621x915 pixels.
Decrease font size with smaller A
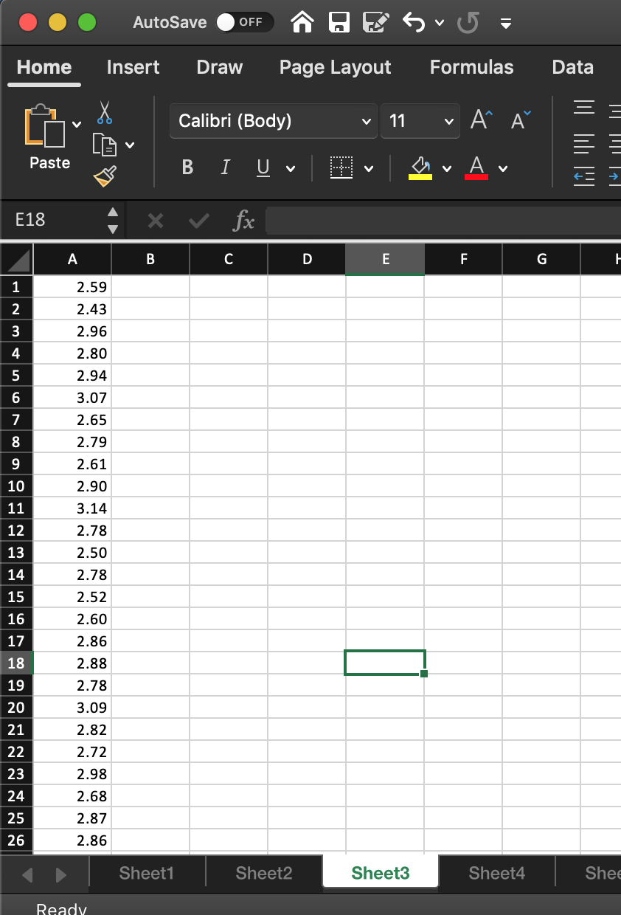[521, 120]
